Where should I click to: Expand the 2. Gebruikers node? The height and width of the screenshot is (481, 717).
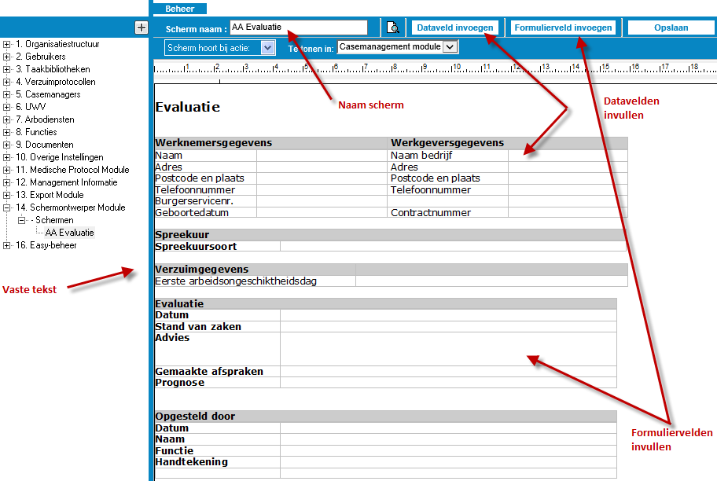point(7,57)
